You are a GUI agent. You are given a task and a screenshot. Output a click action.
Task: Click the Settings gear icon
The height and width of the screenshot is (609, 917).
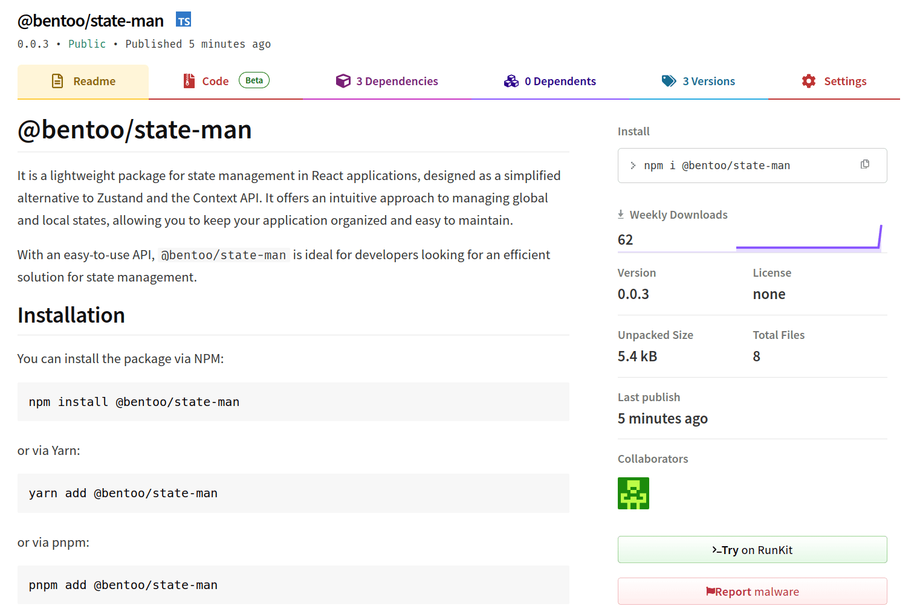pyautogui.click(x=809, y=81)
